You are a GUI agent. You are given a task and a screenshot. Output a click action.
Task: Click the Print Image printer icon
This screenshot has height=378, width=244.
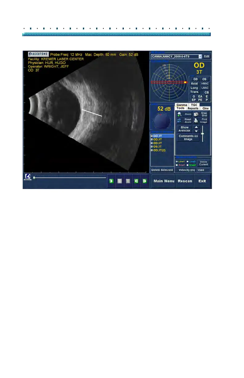[x=196, y=121]
